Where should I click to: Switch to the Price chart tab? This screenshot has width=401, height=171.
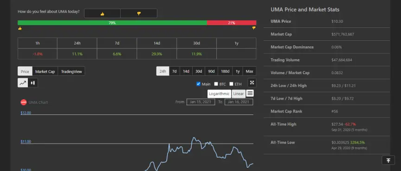coord(25,71)
